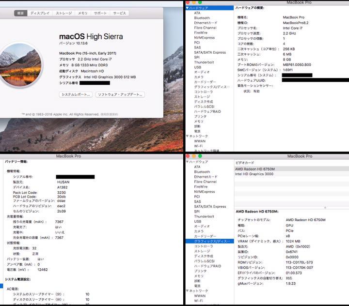349x306 pixels.
Task: Select PCI in hardware overview window sidebar
Action: coord(197,43)
